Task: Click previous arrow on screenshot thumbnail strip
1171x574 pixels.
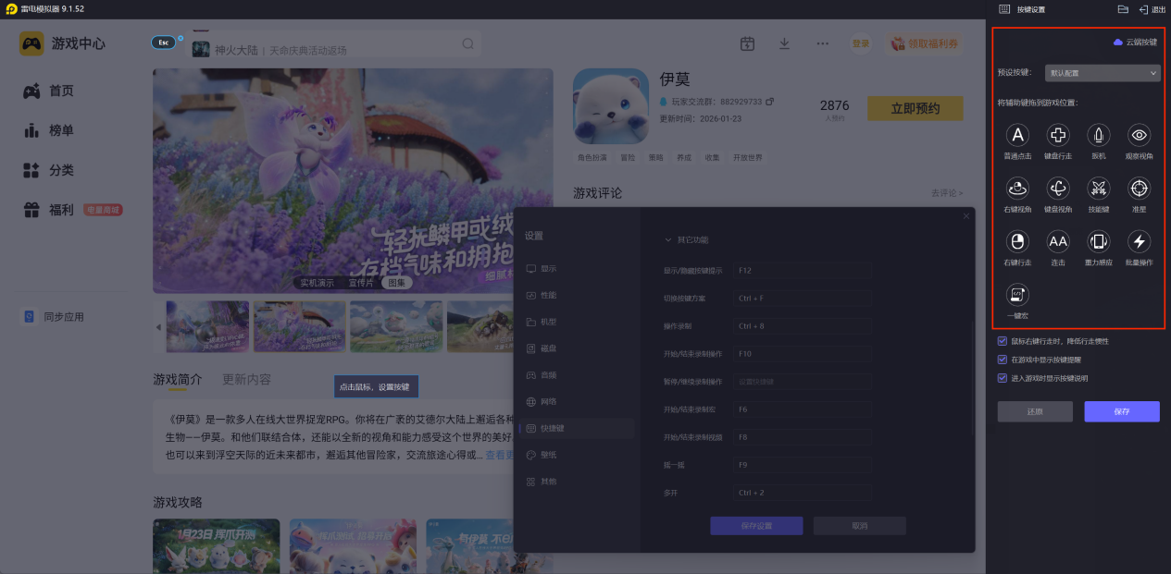Action: pos(158,327)
